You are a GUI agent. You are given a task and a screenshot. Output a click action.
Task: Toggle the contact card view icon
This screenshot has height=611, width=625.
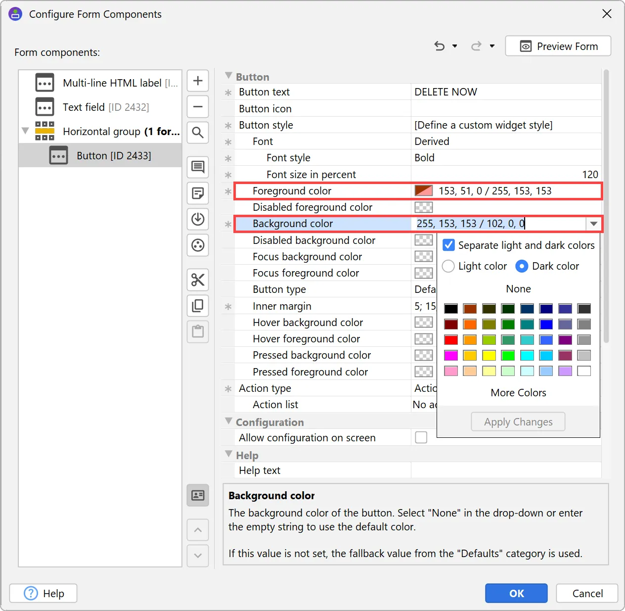coord(198,495)
